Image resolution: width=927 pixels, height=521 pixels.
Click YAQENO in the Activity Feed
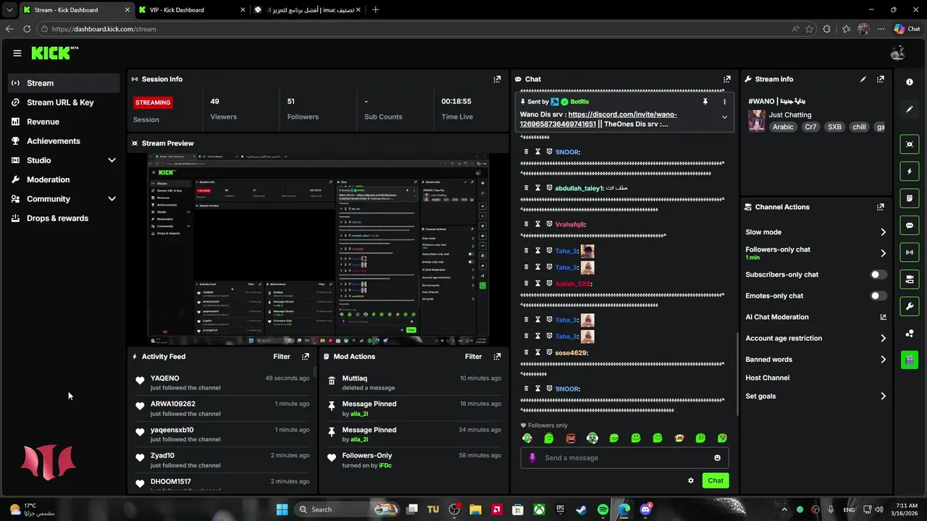tap(165, 378)
